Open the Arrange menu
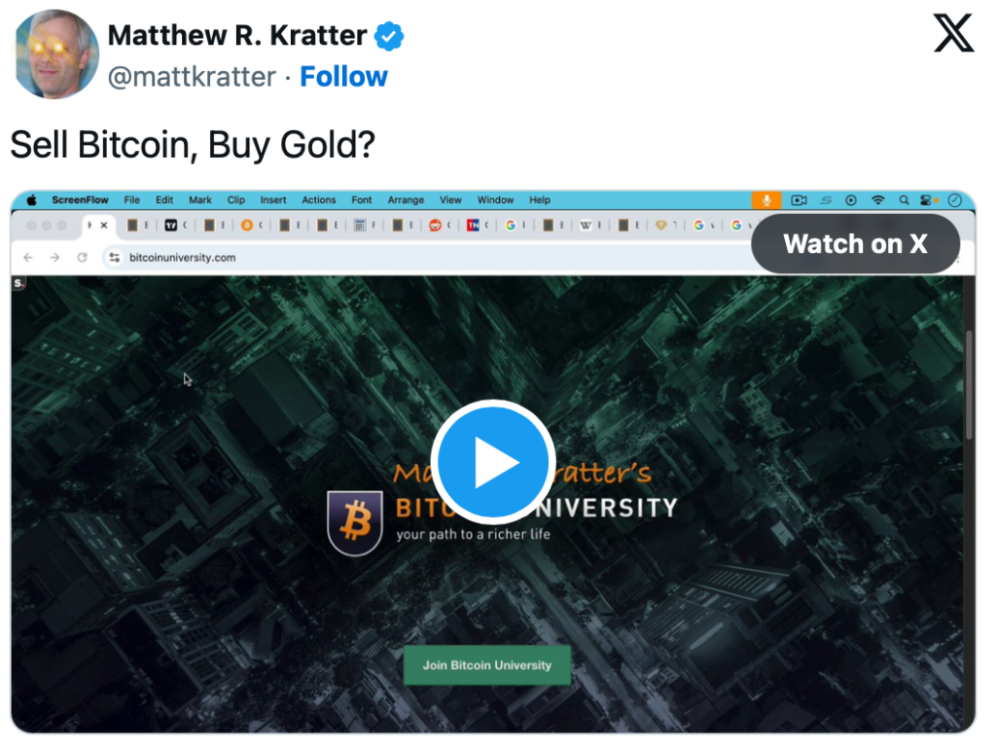996x748 pixels. coord(406,200)
